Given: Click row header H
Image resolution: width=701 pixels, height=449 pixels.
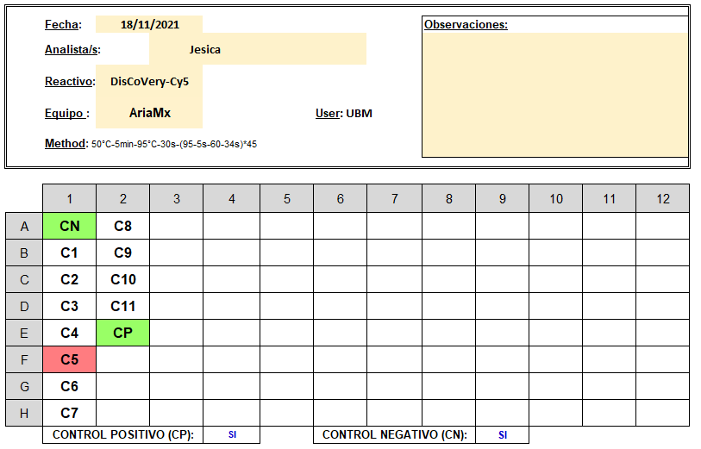Looking at the screenshot, I should (24, 414).
